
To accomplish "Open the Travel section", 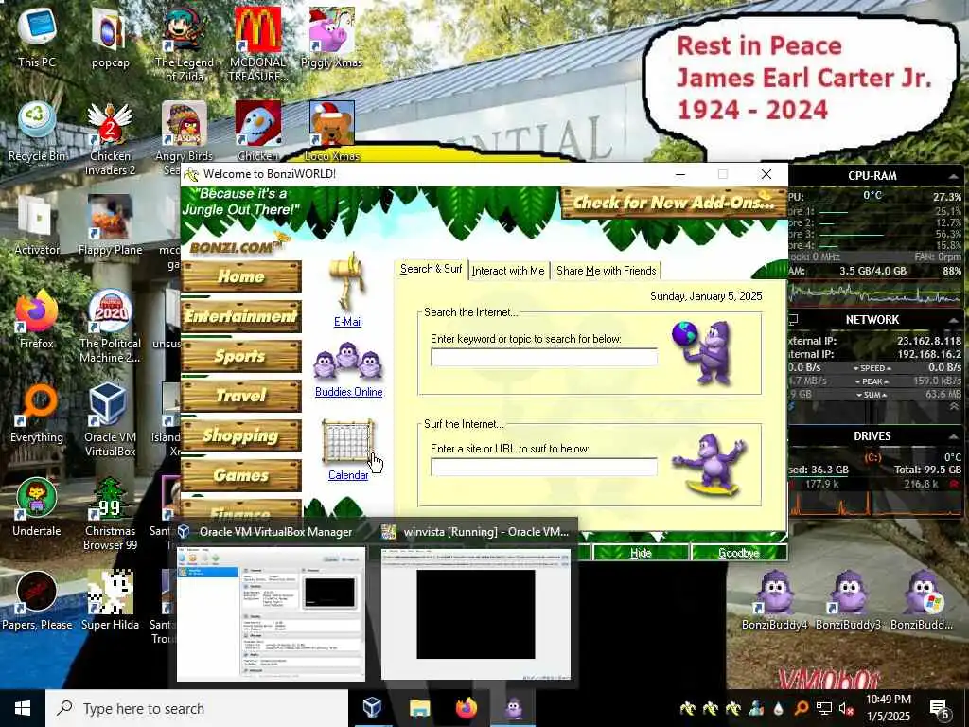I will pos(241,396).
